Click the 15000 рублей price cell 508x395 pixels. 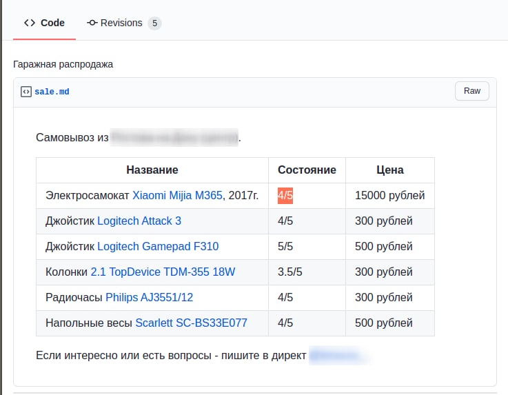pyautogui.click(x=389, y=195)
